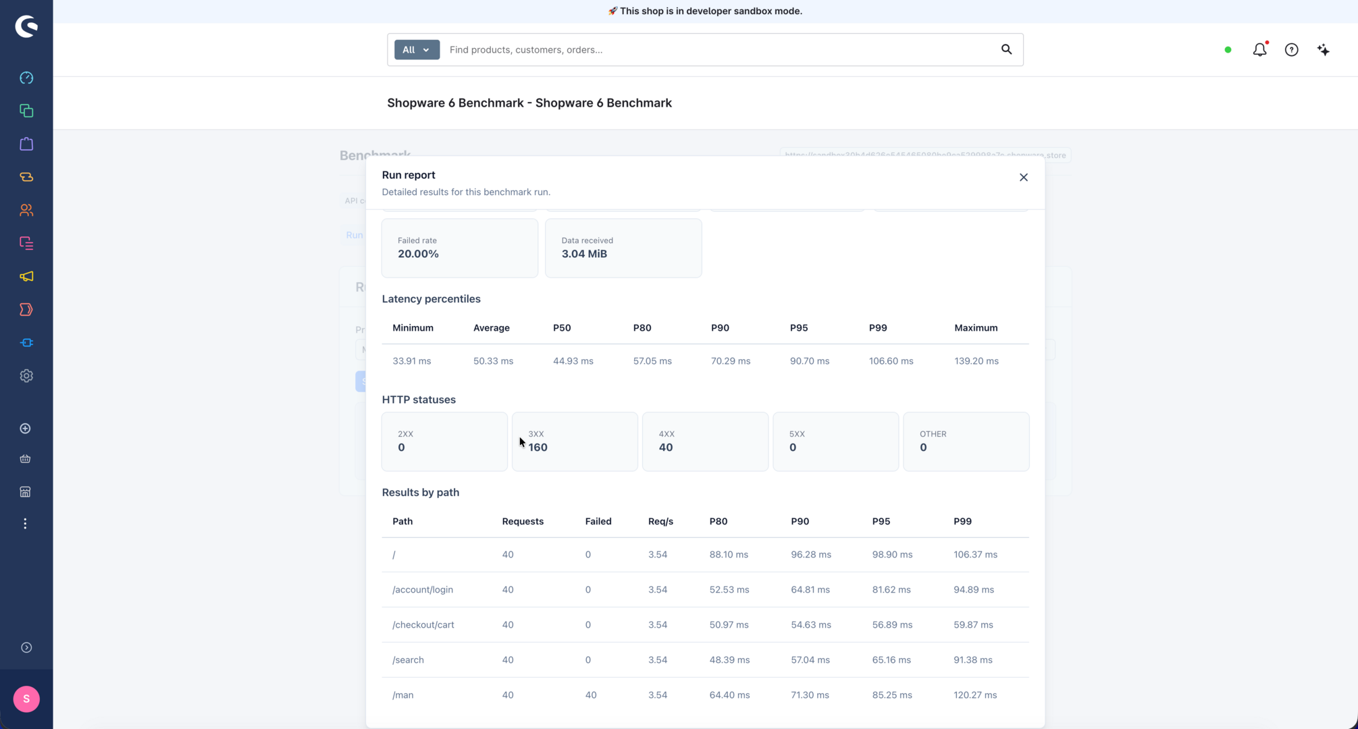Click the Maximum latency value 139.20 ms
The image size is (1358, 729).
tap(976, 361)
